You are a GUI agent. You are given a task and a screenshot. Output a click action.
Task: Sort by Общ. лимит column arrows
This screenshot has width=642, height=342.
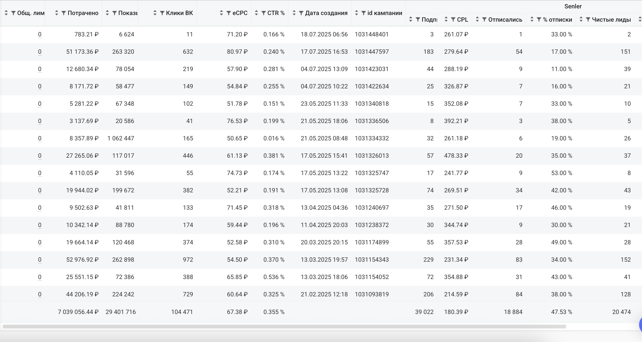(6, 13)
